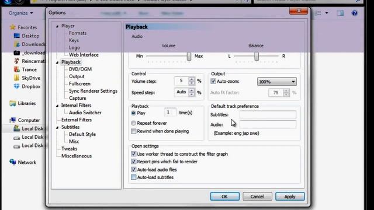Click the Subtitles track preference field
The height and width of the screenshot is (210, 374).
tap(268, 115)
